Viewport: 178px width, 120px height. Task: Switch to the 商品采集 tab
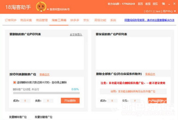pyautogui.click(x=26, y=20)
